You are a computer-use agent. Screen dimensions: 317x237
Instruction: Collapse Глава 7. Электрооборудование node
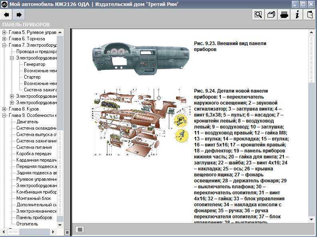click(x=4, y=45)
